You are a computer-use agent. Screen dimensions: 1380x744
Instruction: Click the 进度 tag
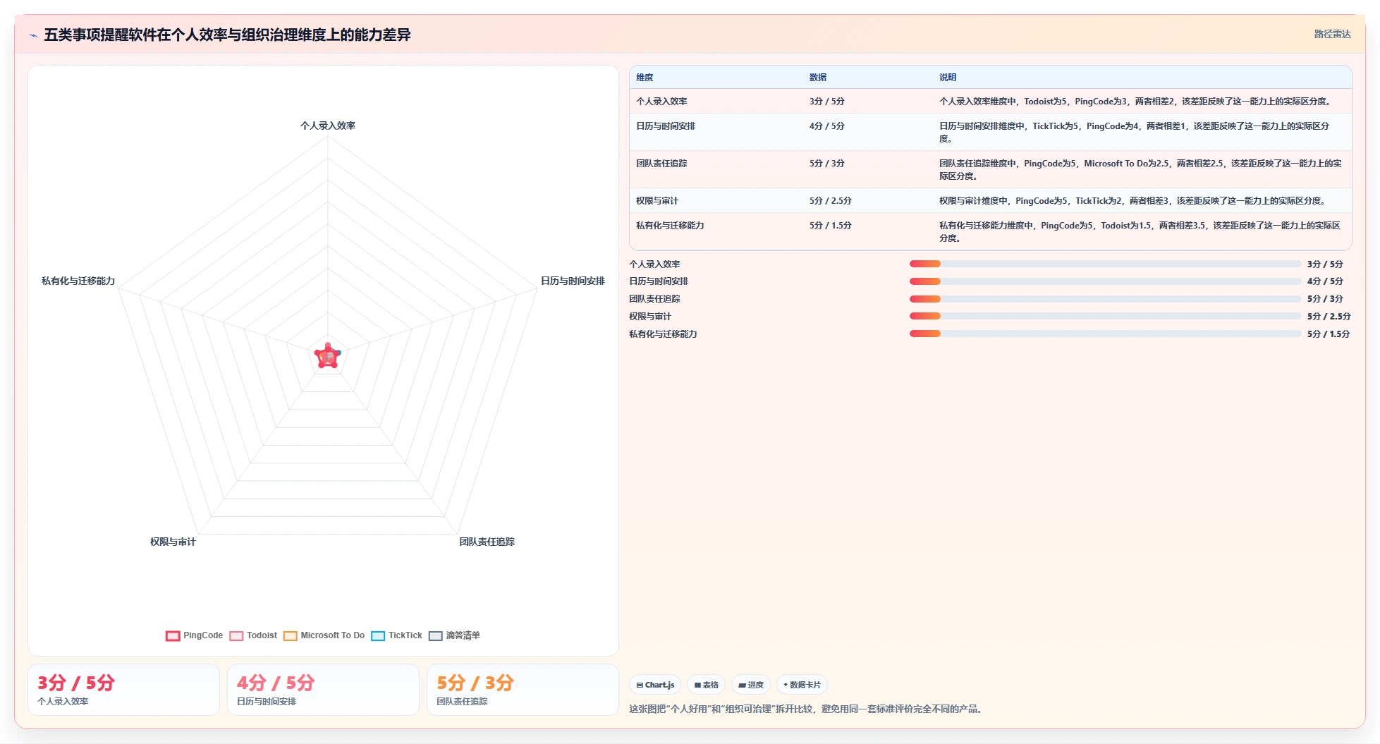click(x=751, y=685)
